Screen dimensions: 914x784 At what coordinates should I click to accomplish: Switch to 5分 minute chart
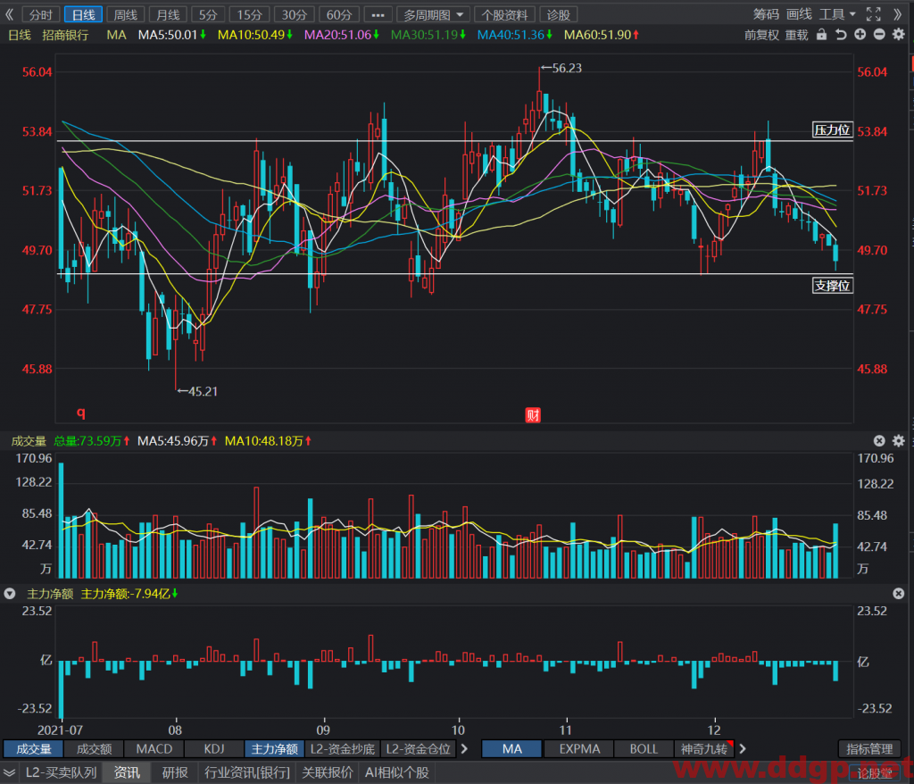208,14
